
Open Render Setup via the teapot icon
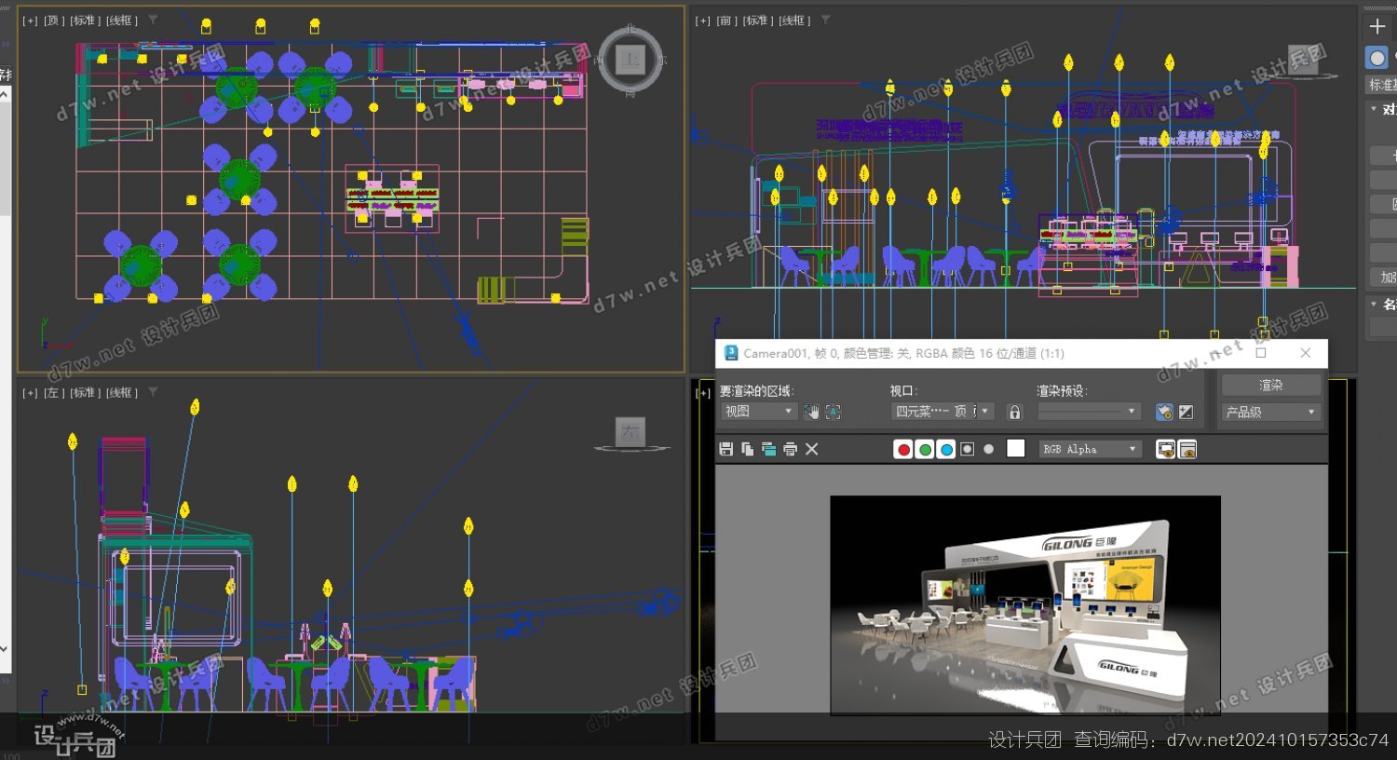1164,412
